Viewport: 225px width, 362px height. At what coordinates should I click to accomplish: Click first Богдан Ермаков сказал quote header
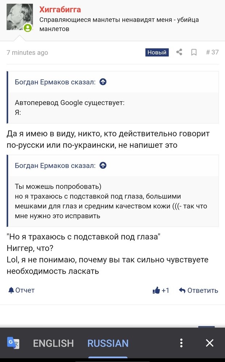[x=55, y=82]
